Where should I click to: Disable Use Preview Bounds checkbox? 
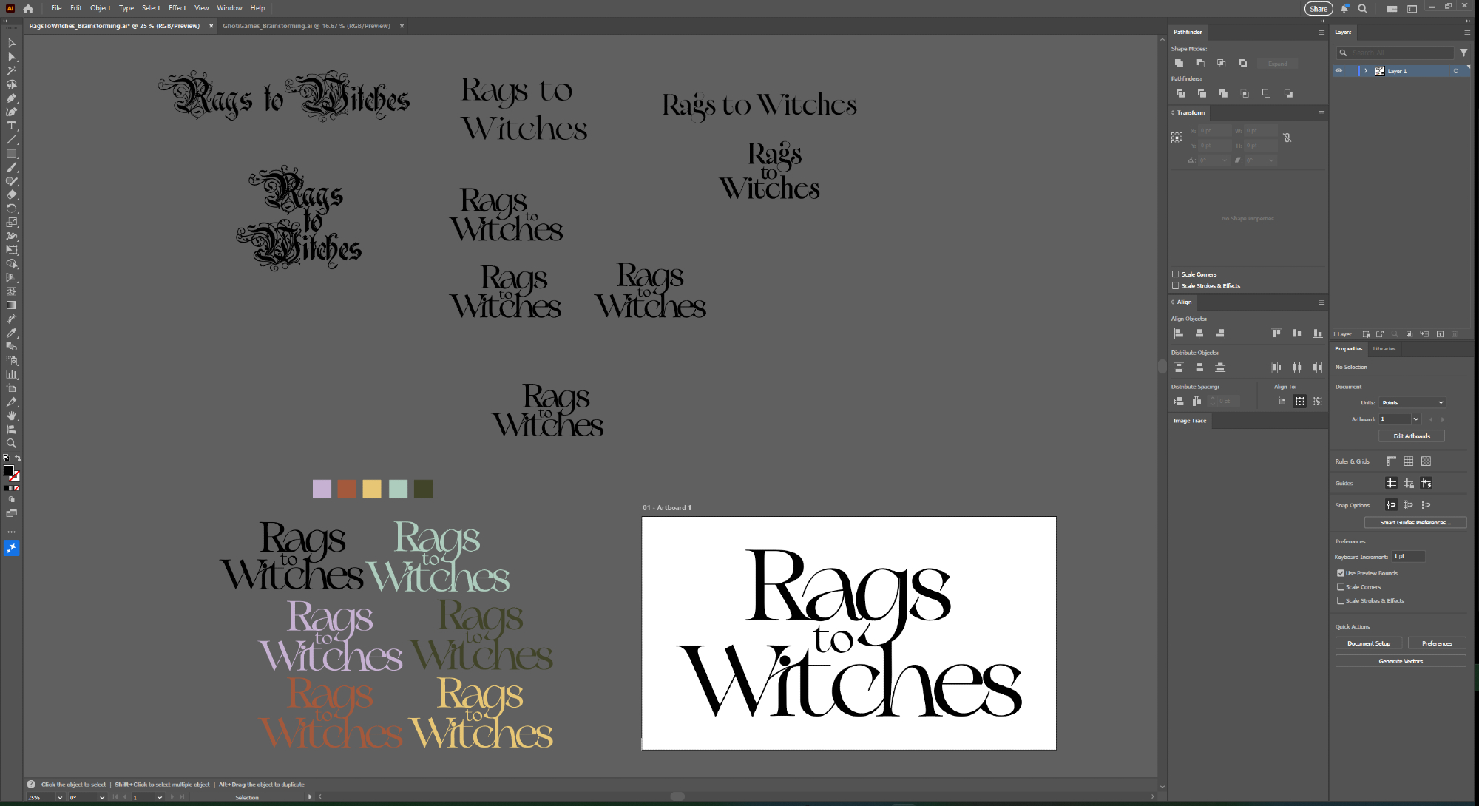[x=1341, y=573]
